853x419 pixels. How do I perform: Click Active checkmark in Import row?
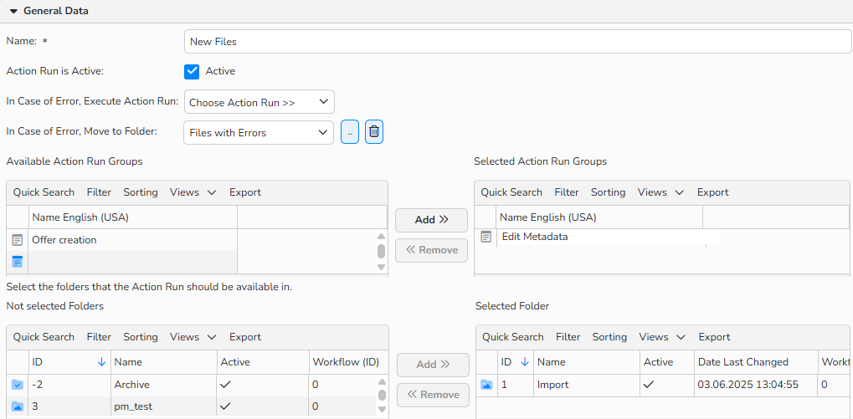(x=649, y=384)
